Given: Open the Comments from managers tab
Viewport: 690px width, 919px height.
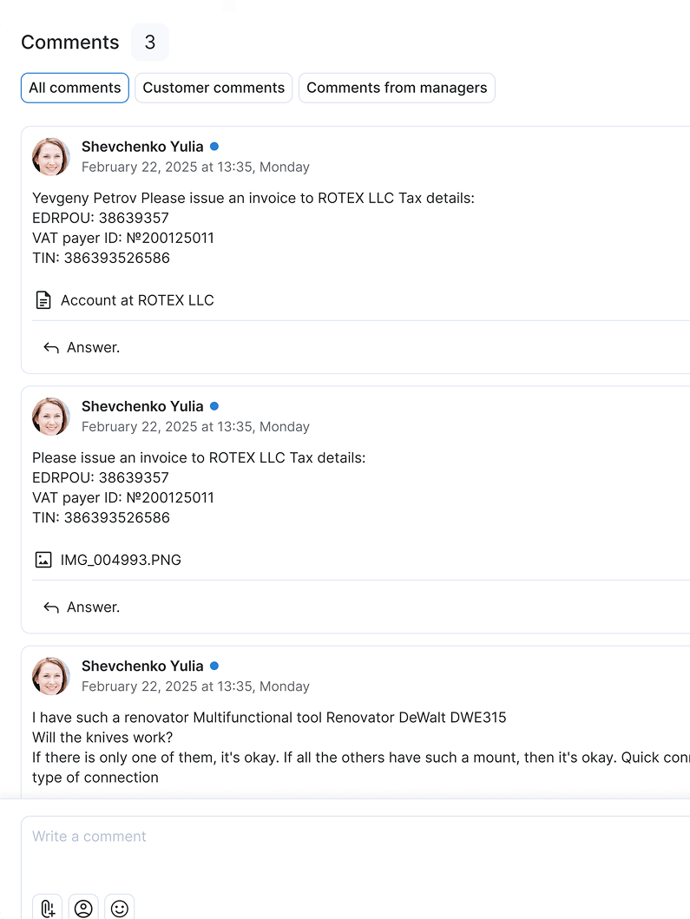Looking at the screenshot, I should (397, 88).
